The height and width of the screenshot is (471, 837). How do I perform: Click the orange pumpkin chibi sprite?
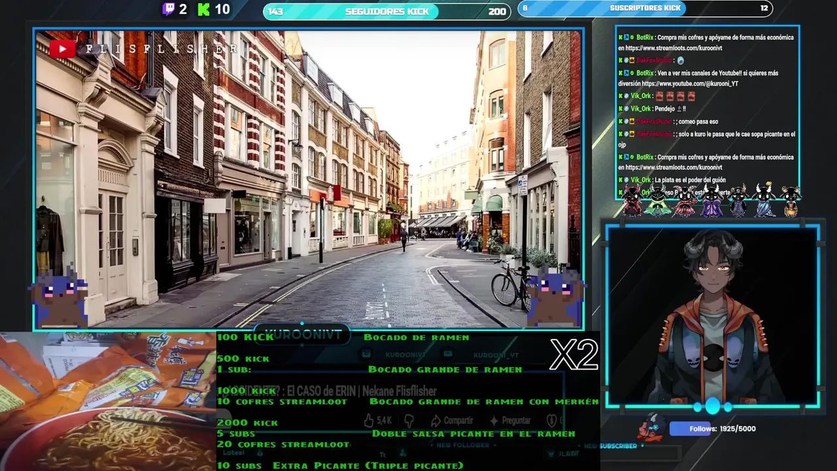pyautogui.click(x=791, y=201)
